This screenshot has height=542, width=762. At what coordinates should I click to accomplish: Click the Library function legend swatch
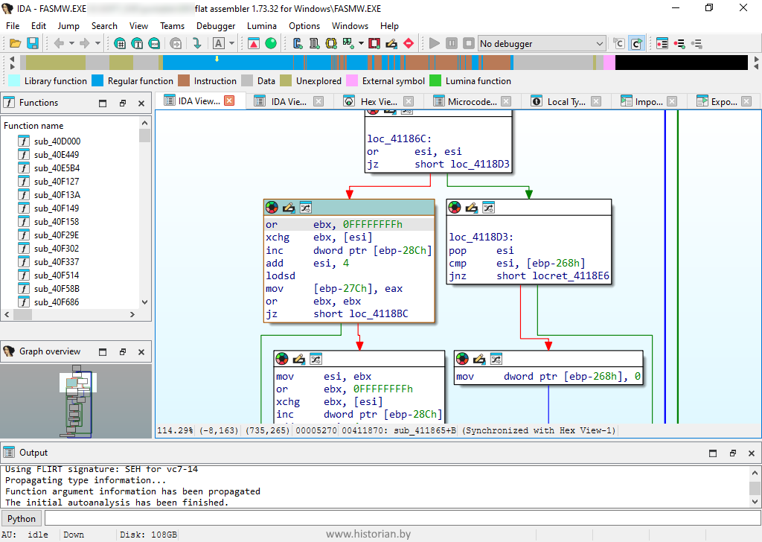(x=14, y=80)
